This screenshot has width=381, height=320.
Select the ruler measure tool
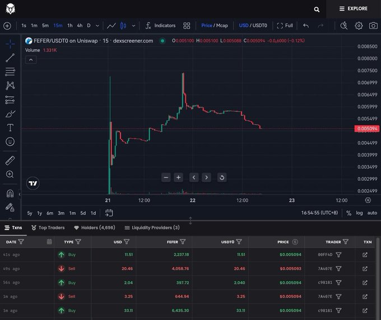10,161
